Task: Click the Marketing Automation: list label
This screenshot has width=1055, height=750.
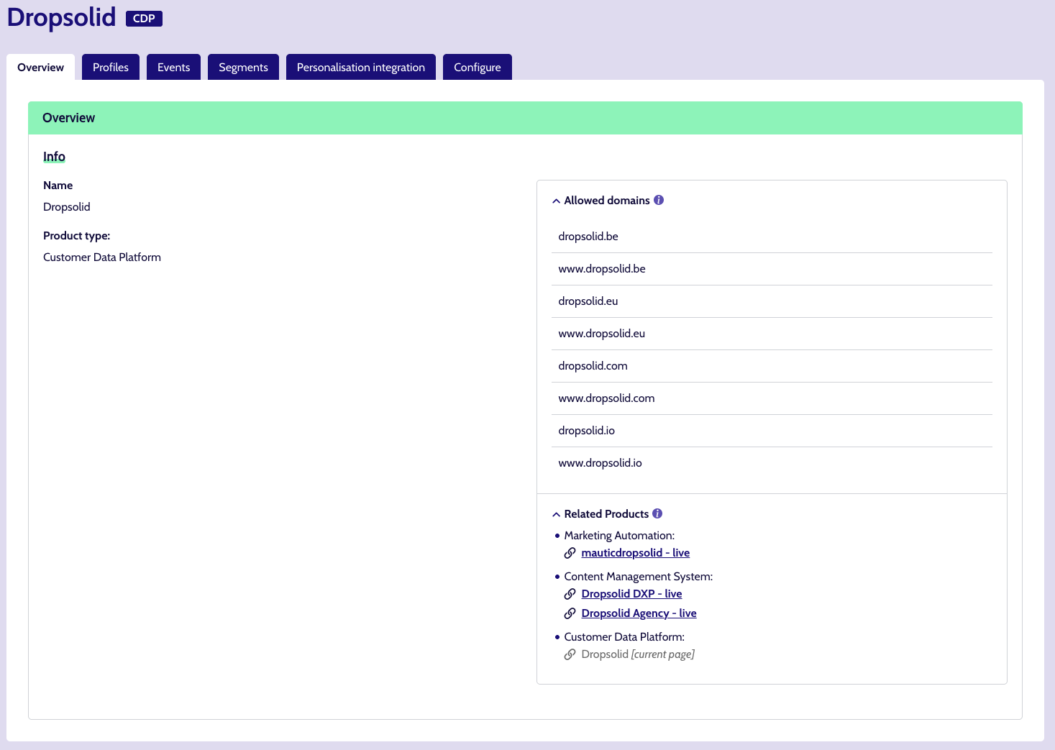Action: tap(619, 536)
